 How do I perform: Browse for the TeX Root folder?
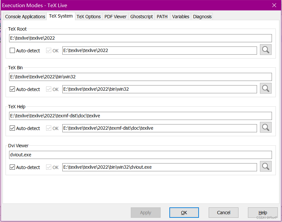266,49
